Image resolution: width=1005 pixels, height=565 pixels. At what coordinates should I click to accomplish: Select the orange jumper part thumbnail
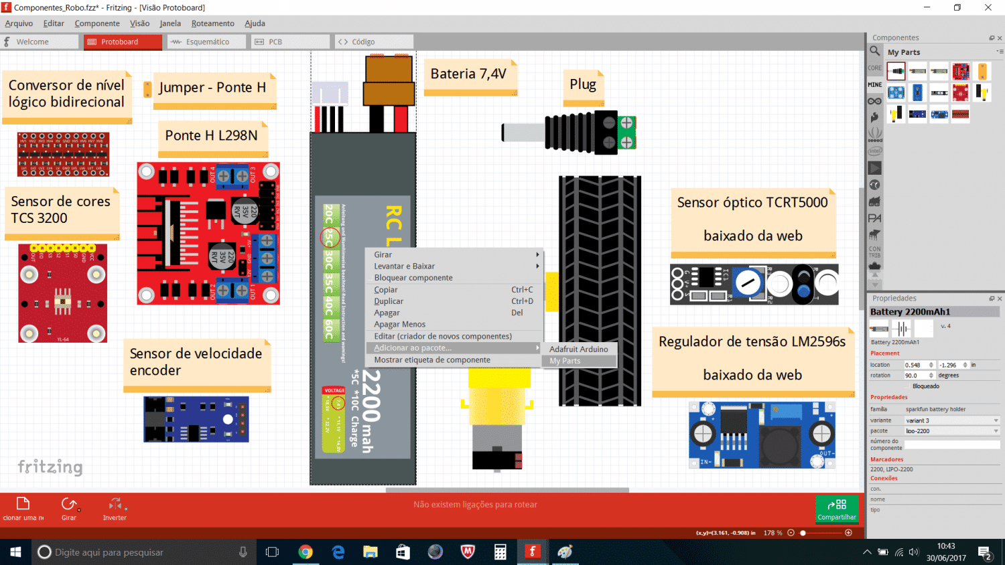(x=982, y=71)
